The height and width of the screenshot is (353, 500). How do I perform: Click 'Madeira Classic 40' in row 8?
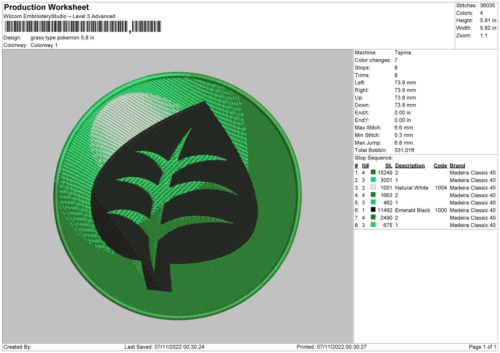(473, 225)
